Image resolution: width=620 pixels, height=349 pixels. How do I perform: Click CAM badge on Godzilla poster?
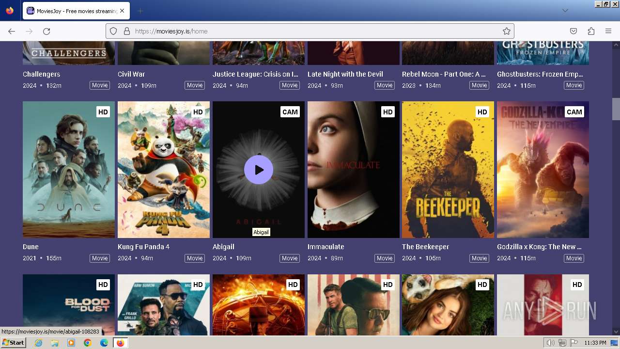pos(574,112)
